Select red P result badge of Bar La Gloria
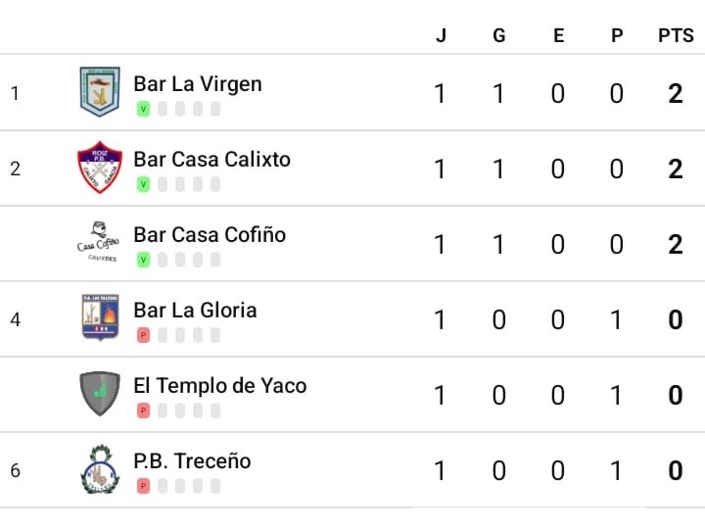The height and width of the screenshot is (531, 705). (143, 335)
